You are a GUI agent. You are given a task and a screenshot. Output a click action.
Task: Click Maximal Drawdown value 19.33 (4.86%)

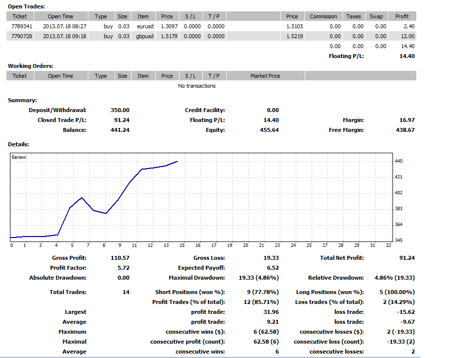tap(259, 278)
